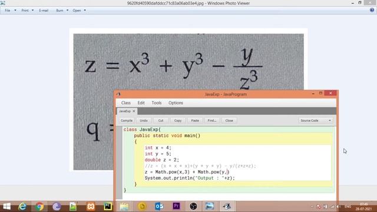Click the Photo Viewer app icon in title bar
Image resolution: width=377 pixels, height=212 pixels.
pyautogui.click(x=3, y=3)
